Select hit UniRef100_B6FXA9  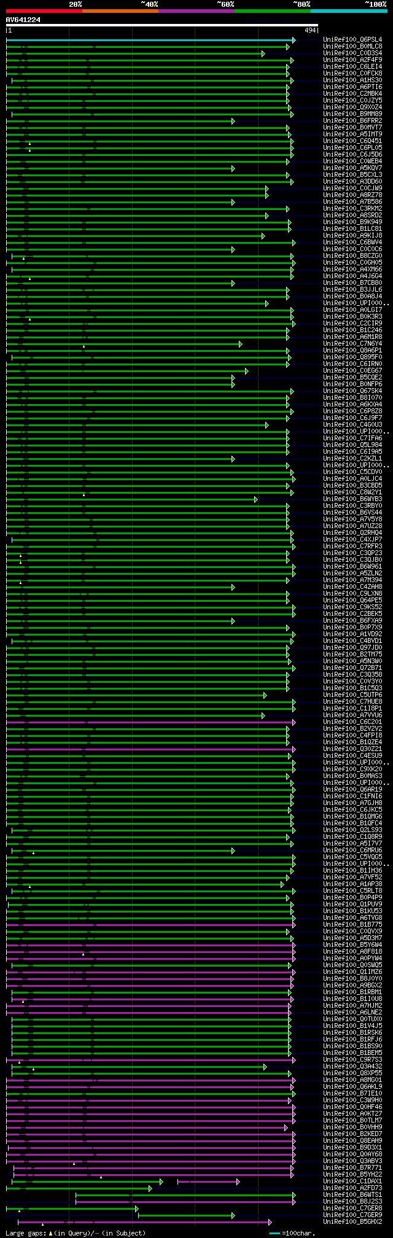tap(353, 620)
